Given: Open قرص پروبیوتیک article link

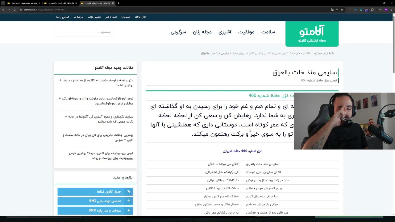Looking at the screenshot, I should coord(101,155).
